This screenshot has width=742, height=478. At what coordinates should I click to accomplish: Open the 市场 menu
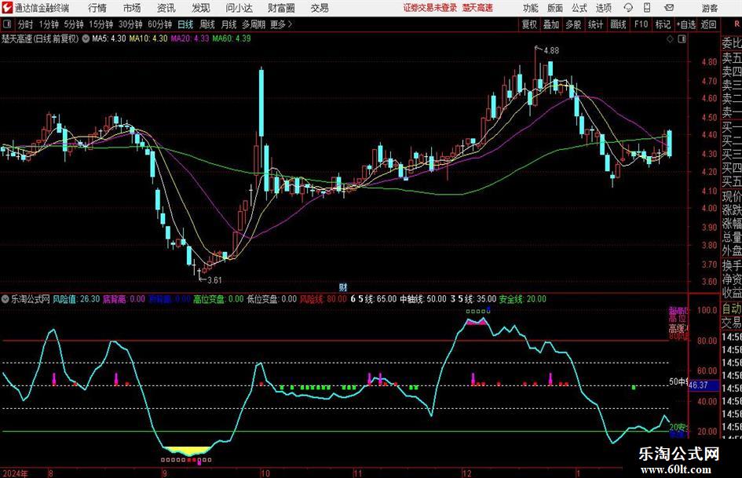click(132, 8)
